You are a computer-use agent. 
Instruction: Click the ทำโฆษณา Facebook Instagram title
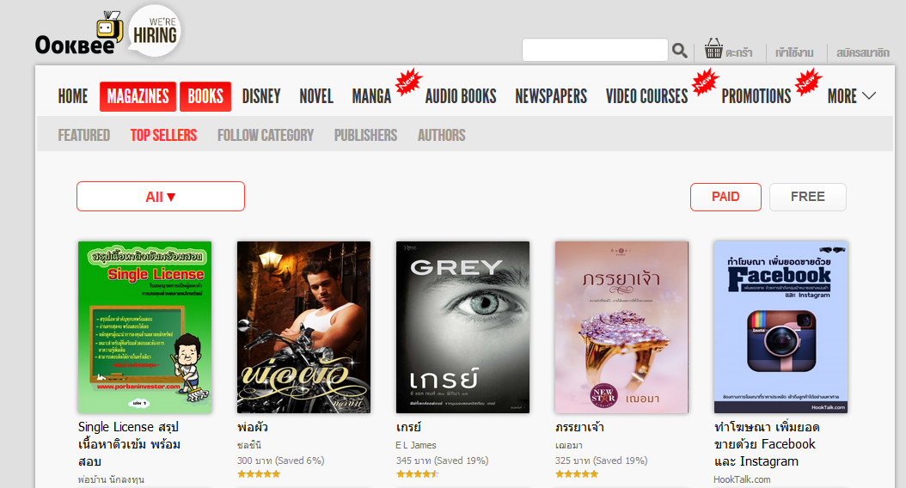pos(767,444)
